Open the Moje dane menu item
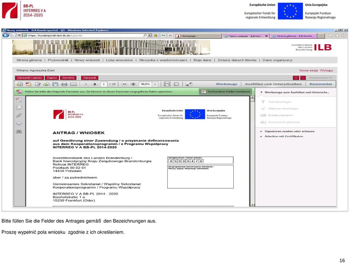349x263 pixels. [x=202, y=60]
